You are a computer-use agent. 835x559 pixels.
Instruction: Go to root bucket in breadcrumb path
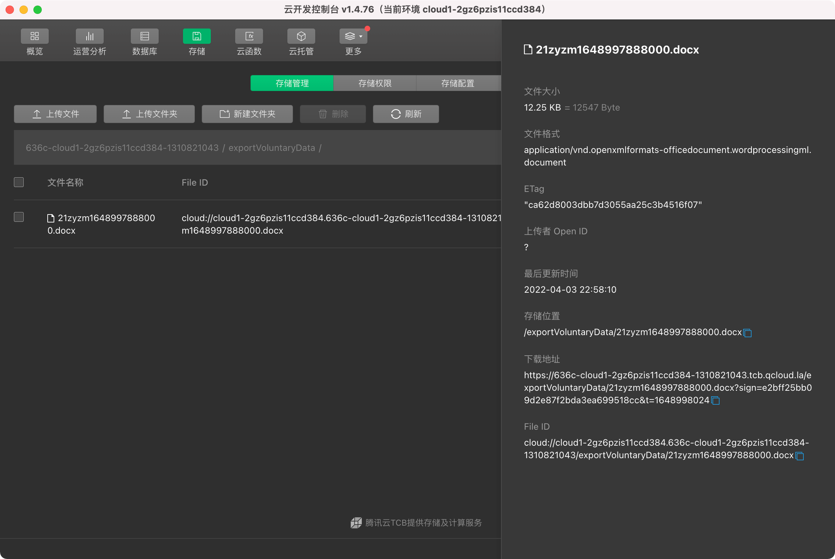tap(122, 148)
